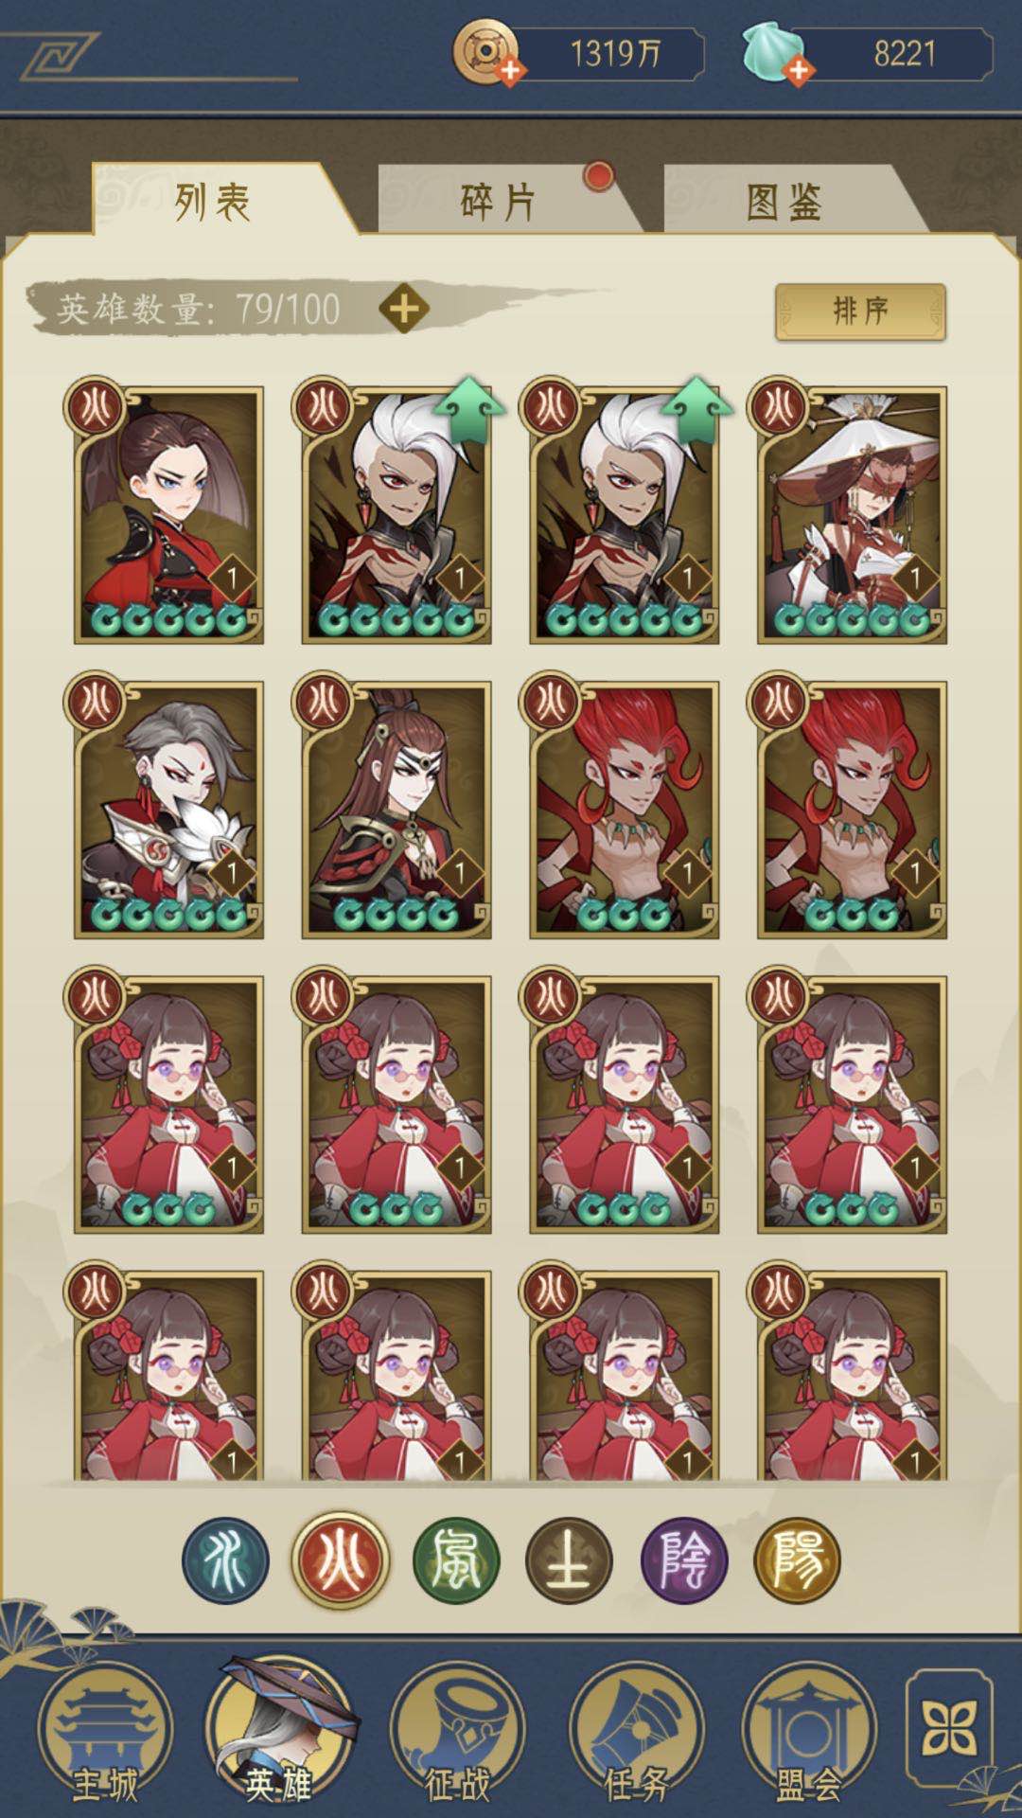The width and height of the screenshot is (1022, 1818).
Task: Select the hero with white conical hat
Action: [x=852, y=513]
